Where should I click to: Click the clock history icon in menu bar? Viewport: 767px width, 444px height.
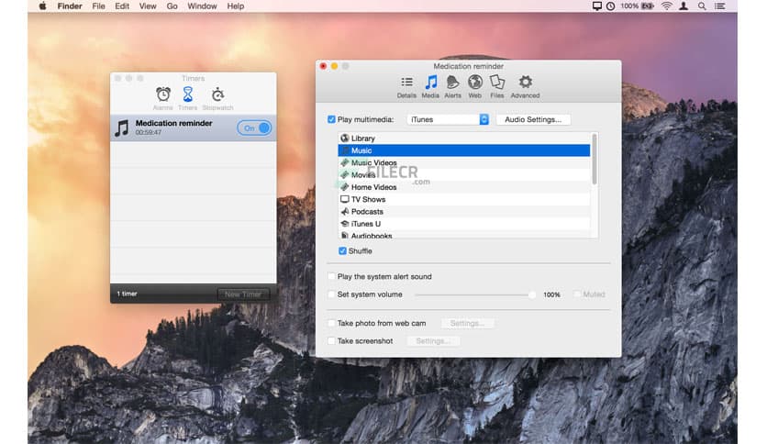(610, 6)
